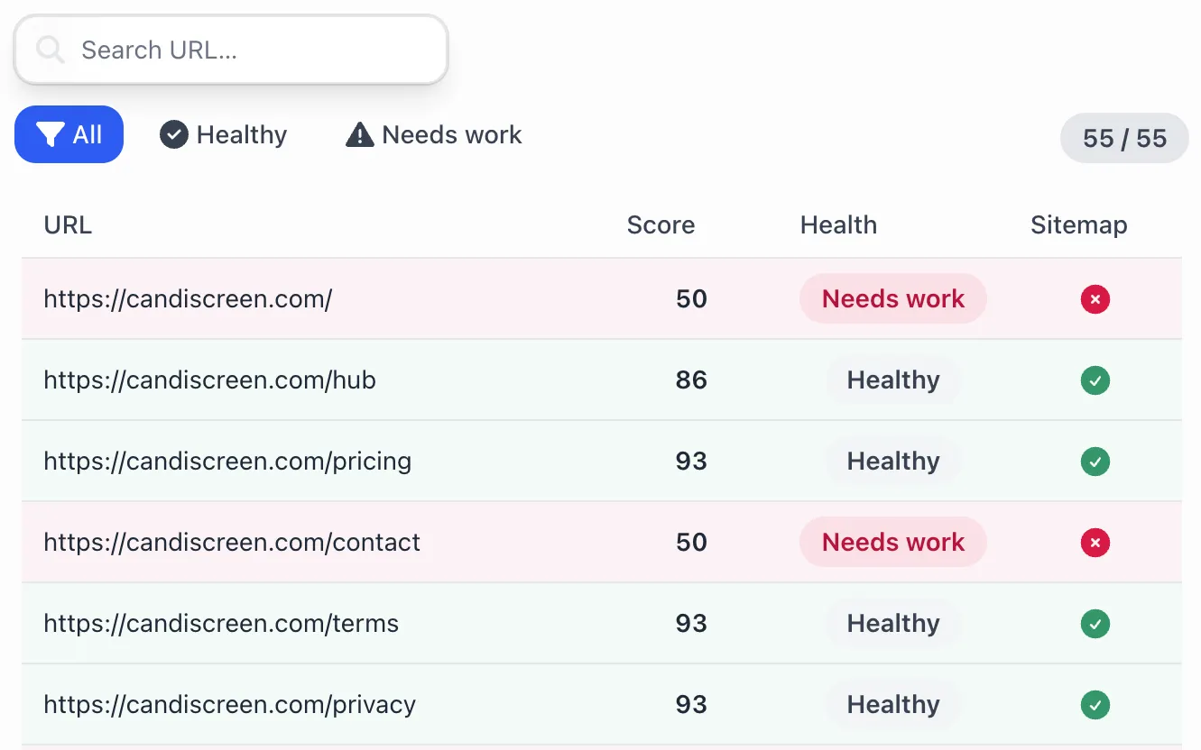Open the candiscreen.com/contact URL
The width and height of the screenshot is (1201, 750).
(x=232, y=542)
